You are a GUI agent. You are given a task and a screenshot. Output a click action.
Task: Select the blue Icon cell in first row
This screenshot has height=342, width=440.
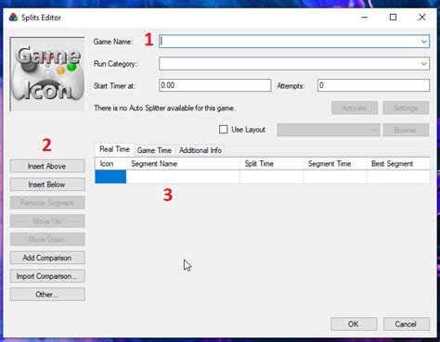click(110, 177)
